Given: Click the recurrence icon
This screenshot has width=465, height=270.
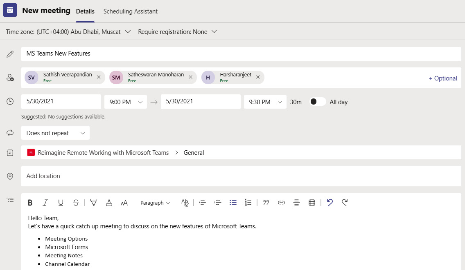Looking at the screenshot, I should [x=10, y=133].
